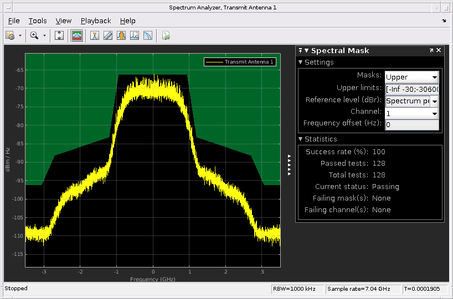Collapse the Statistics section
The height and width of the screenshot is (299, 453).
pos(301,139)
